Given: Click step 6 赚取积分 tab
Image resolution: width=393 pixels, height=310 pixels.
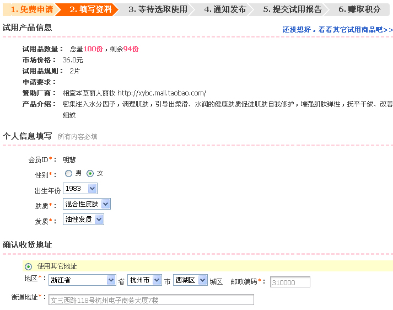Looking at the screenshot, I should [359, 9].
